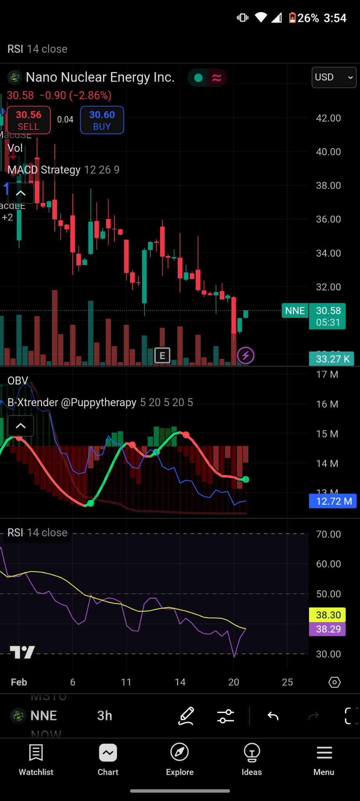Tap the undo arrow icon
360x801 pixels.
(x=273, y=716)
